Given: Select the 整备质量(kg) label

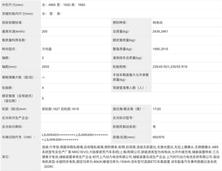Looking at the screenshot, I should pyautogui.click(x=123, y=49).
